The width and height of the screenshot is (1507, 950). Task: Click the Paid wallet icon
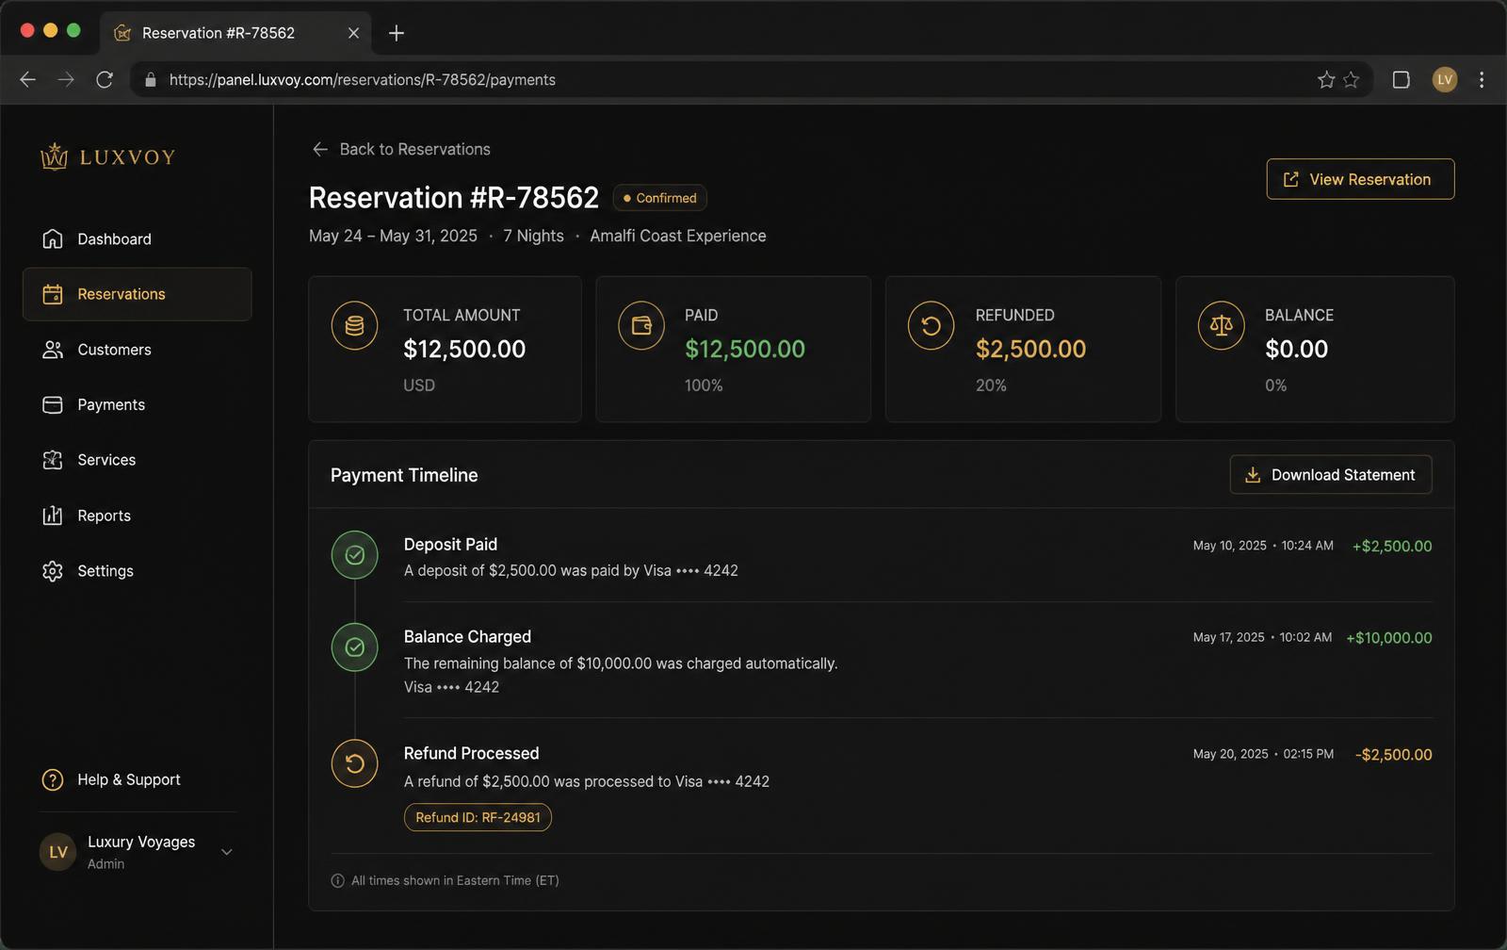click(641, 326)
